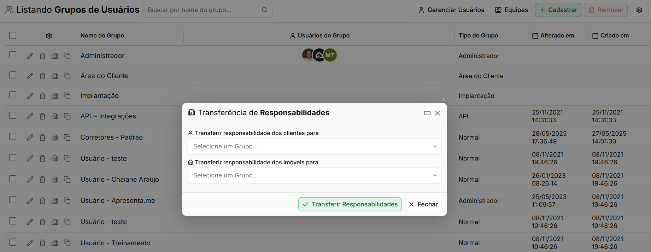Screen dimensions: 651x252
Task: Duplicate the Usuário - Apresenta.me group
Action: click(x=67, y=201)
